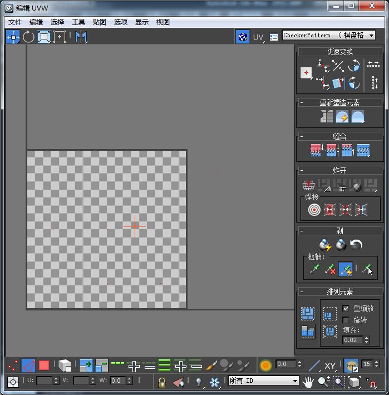Enable the 旋转 checkbox
This screenshot has width=389, height=395.
click(346, 320)
